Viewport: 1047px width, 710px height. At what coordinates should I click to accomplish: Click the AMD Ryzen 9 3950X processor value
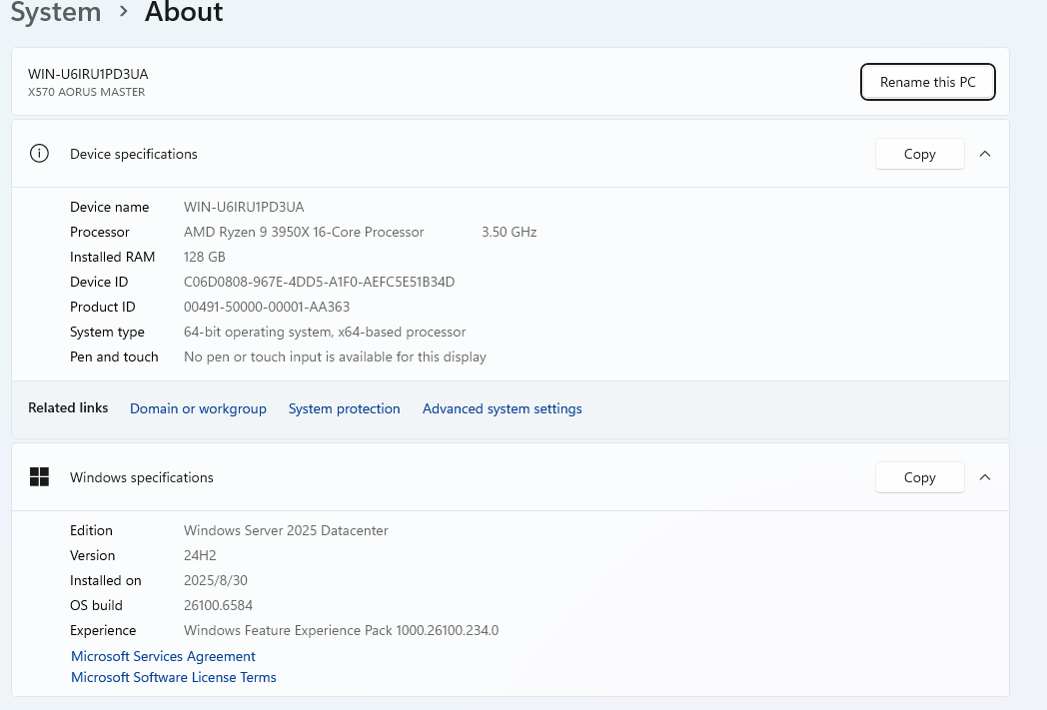304,233
